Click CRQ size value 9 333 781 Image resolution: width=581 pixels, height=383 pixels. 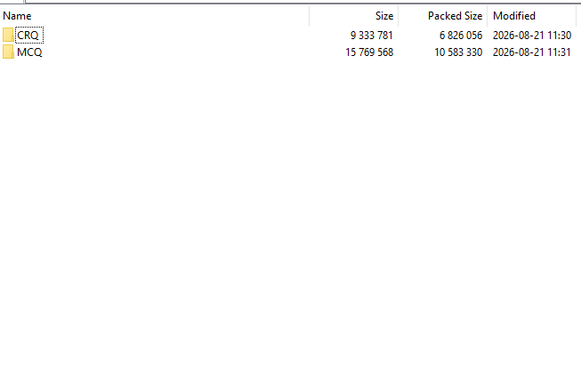click(372, 36)
